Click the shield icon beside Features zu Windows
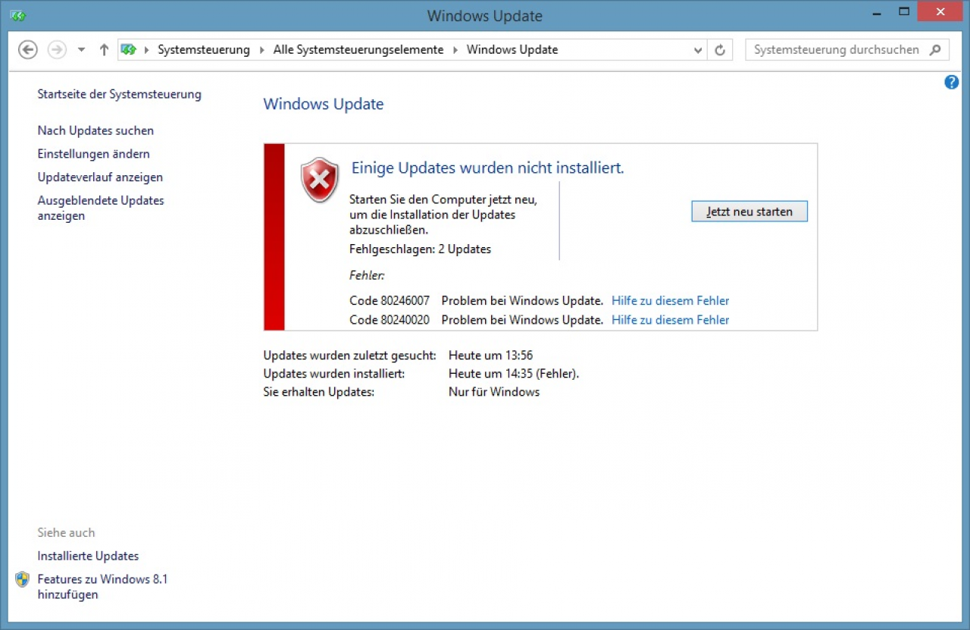This screenshot has height=630, width=970. (22, 579)
